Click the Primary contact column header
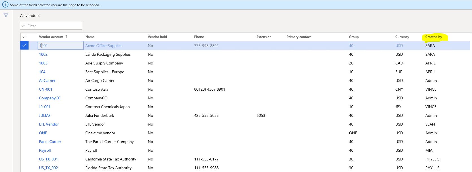Screen dimensions: 472x172 298,37
